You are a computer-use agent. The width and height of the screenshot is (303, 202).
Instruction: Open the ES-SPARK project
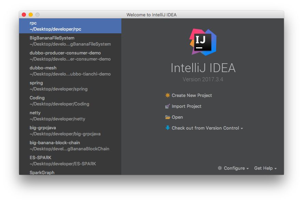tap(70, 161)
